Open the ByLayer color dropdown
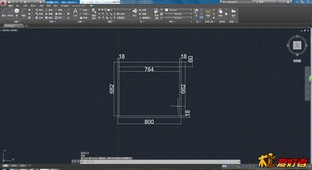The width and height of the screenshot is (312, 170). [178, 10]
